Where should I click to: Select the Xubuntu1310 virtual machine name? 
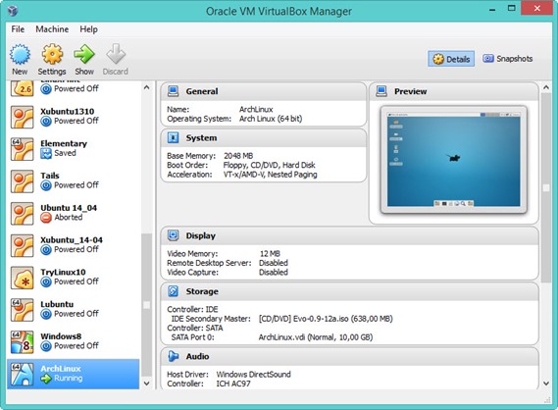point(68,112)
